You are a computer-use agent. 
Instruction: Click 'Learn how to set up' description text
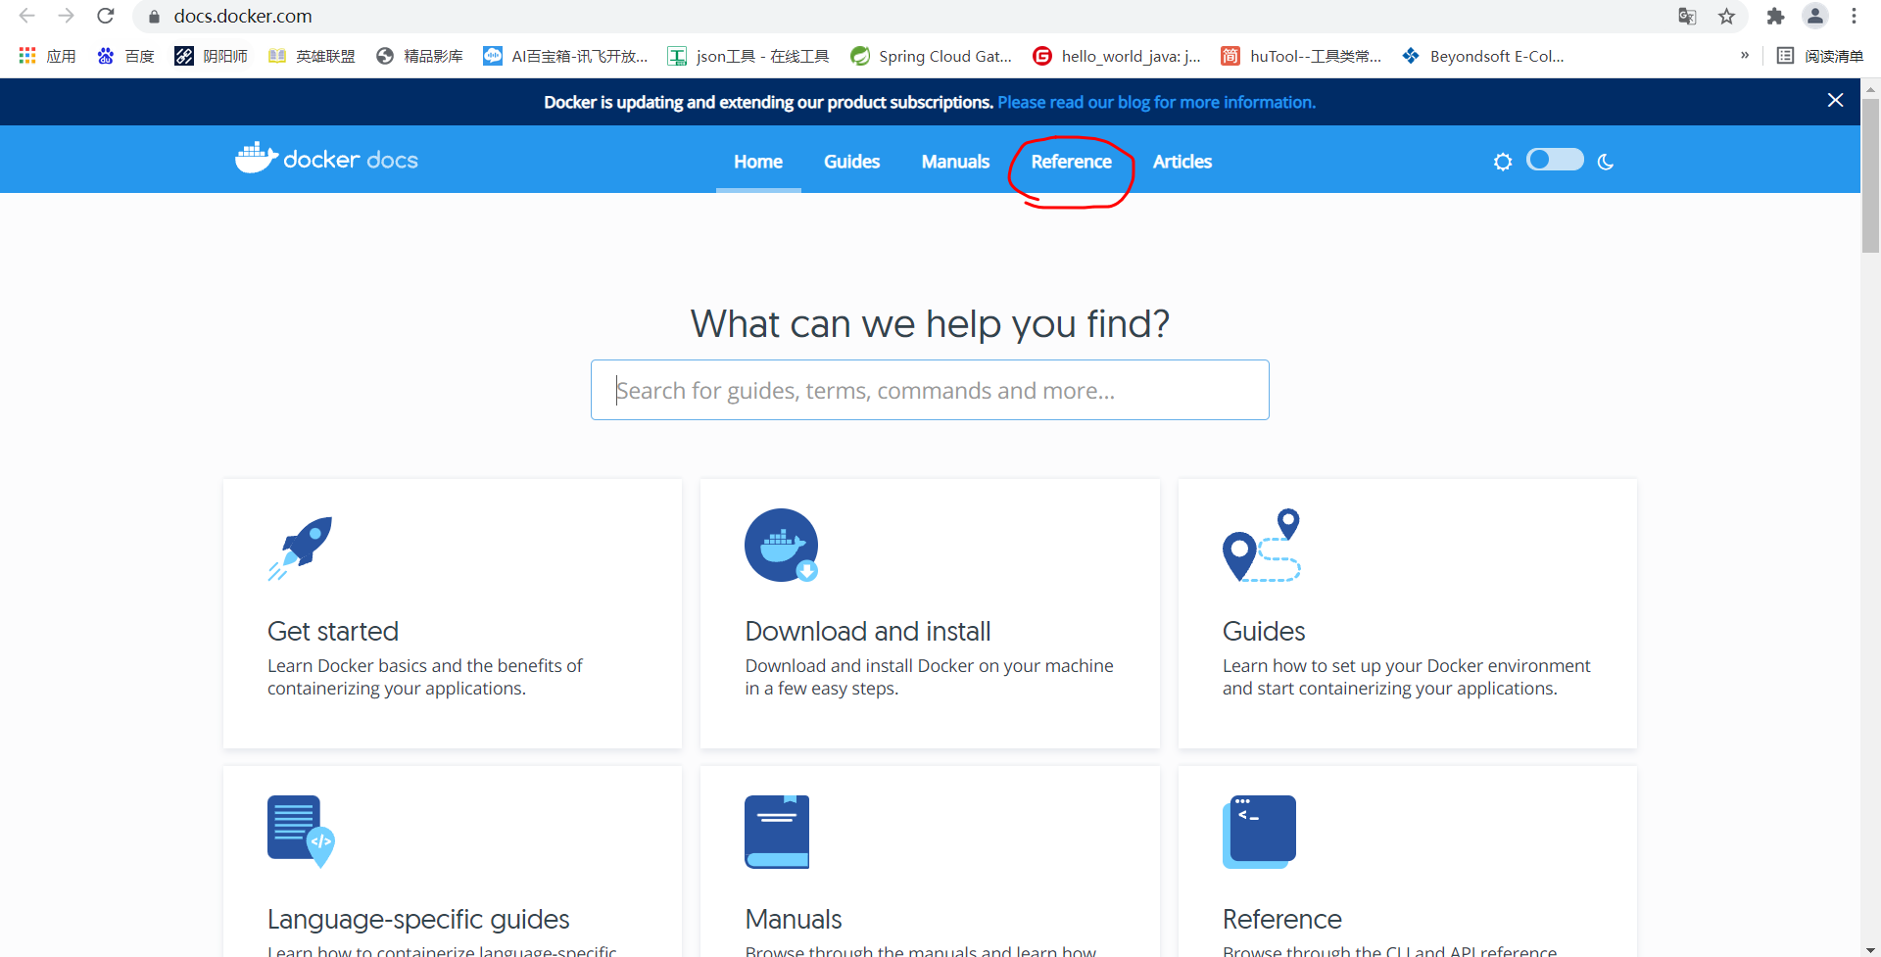[x=1406, y=677]
